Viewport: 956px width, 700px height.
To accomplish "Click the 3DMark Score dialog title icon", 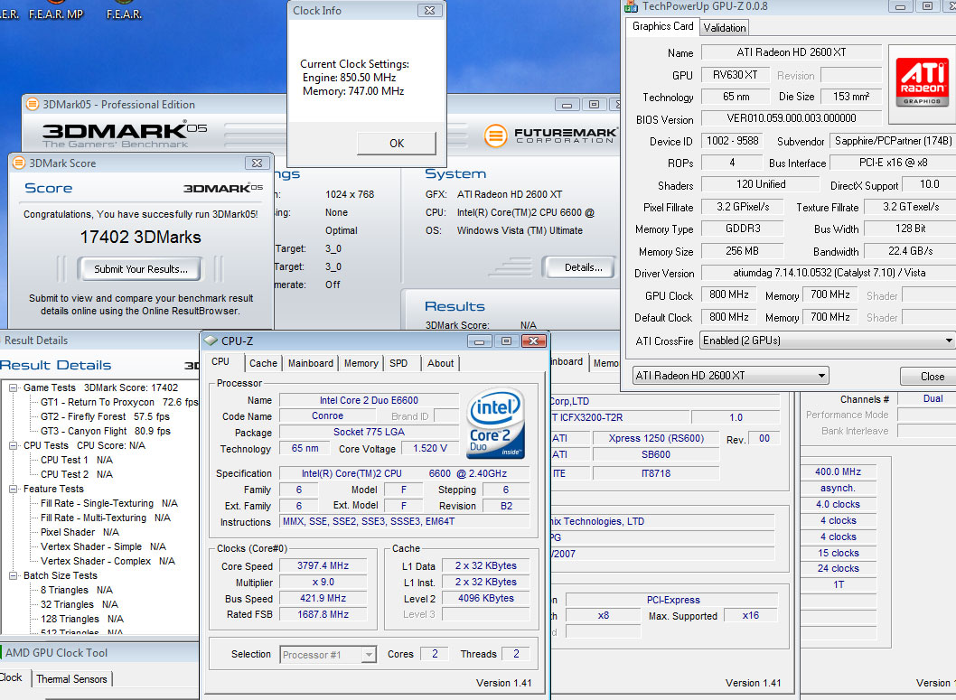I will pos(19,163).
